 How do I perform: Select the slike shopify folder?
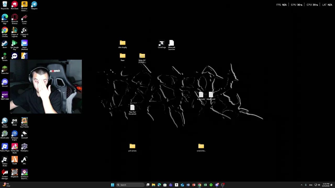[x=122, y=44]
